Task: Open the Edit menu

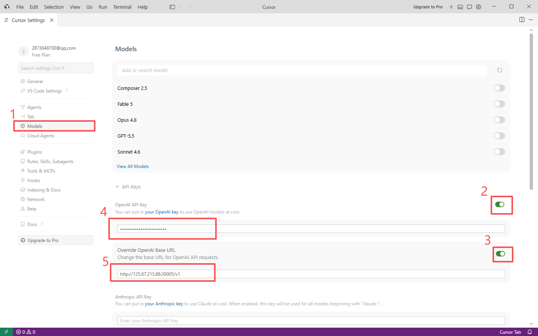Action: [x=34, y=7]
